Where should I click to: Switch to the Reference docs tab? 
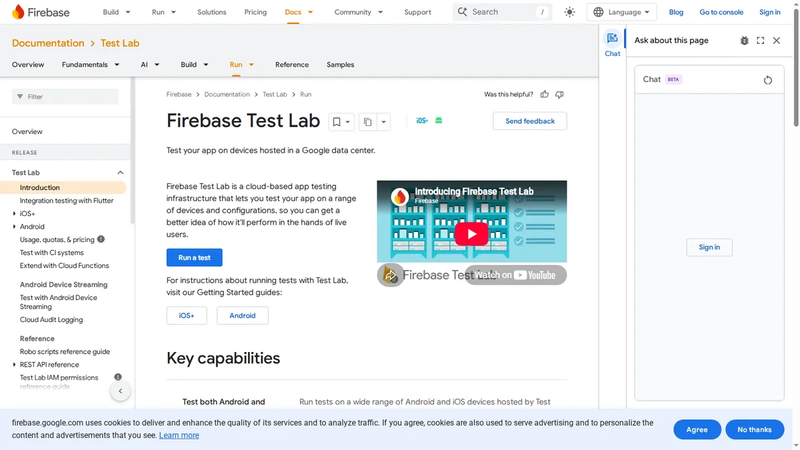[x=292, y=65]
